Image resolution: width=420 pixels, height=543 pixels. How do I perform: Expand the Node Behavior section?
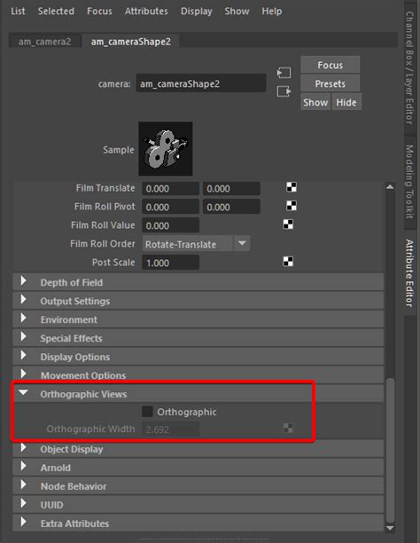198,486
